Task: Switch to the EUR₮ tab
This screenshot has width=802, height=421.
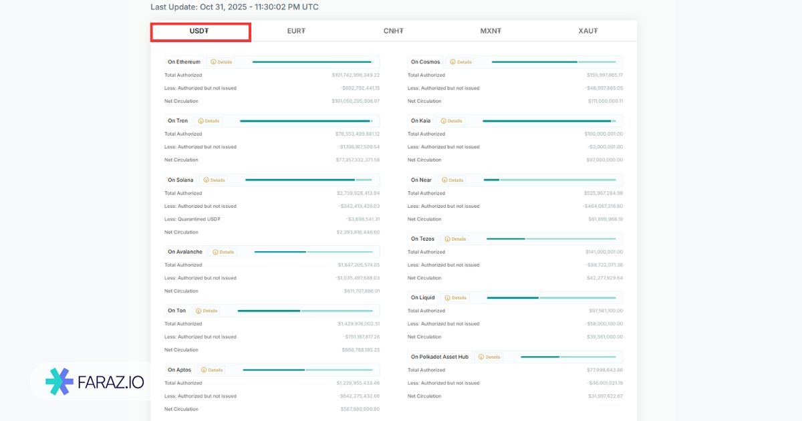Action: 296,31
